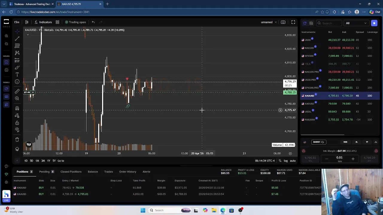
Task: Set chart range to 1Y
Action: point(48,161)
